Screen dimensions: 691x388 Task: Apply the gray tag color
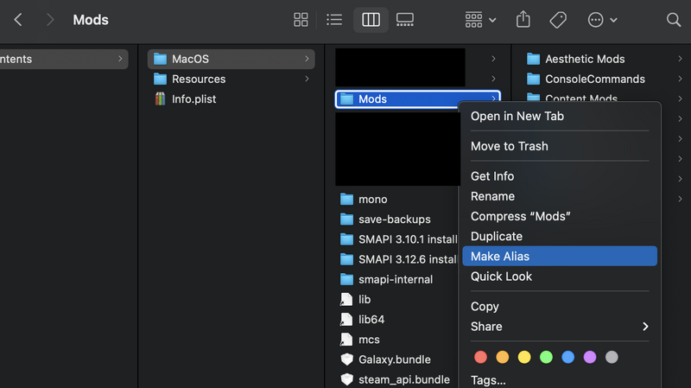pyautogui.click(x=612, y=357)
